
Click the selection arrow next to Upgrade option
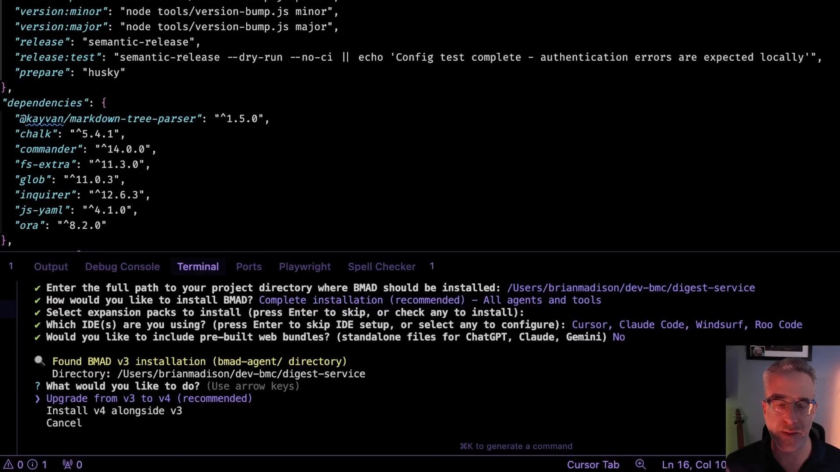37,399
